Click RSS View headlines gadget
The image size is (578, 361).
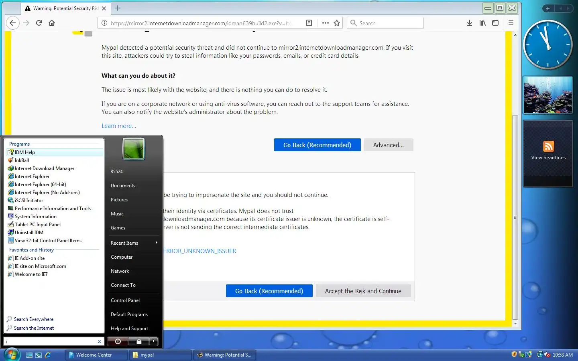coord(548,154)
